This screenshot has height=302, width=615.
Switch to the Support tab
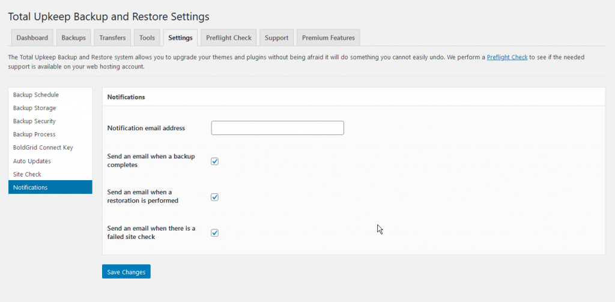point(276,38)
